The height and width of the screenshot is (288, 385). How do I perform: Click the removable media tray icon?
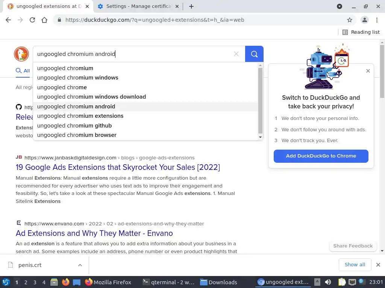[317, 282]
